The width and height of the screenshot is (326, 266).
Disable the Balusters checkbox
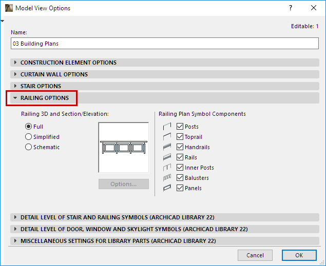click(180, 178)
